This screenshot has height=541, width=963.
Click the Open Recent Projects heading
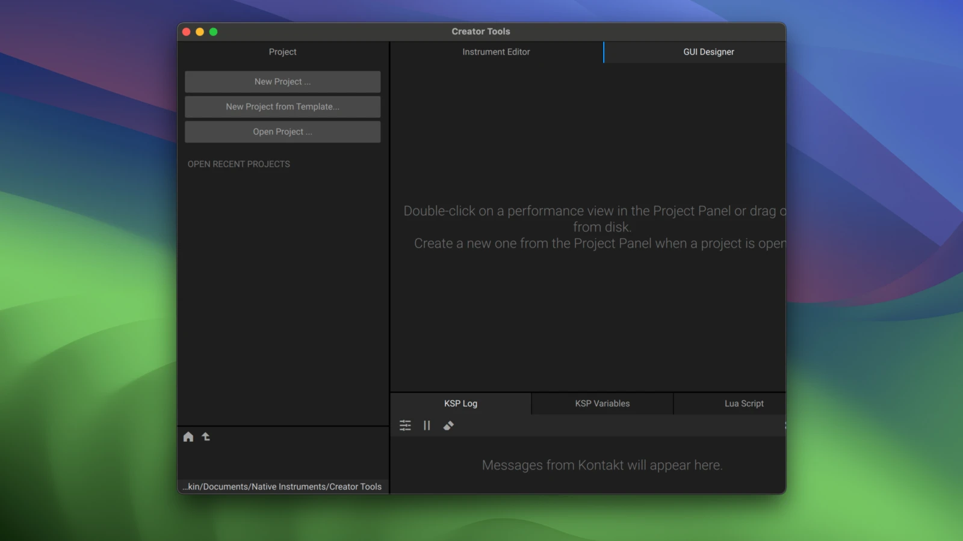point(239,164)
